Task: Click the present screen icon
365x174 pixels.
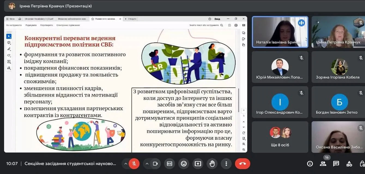Action: pyautogui.click(x=198, y=164)
